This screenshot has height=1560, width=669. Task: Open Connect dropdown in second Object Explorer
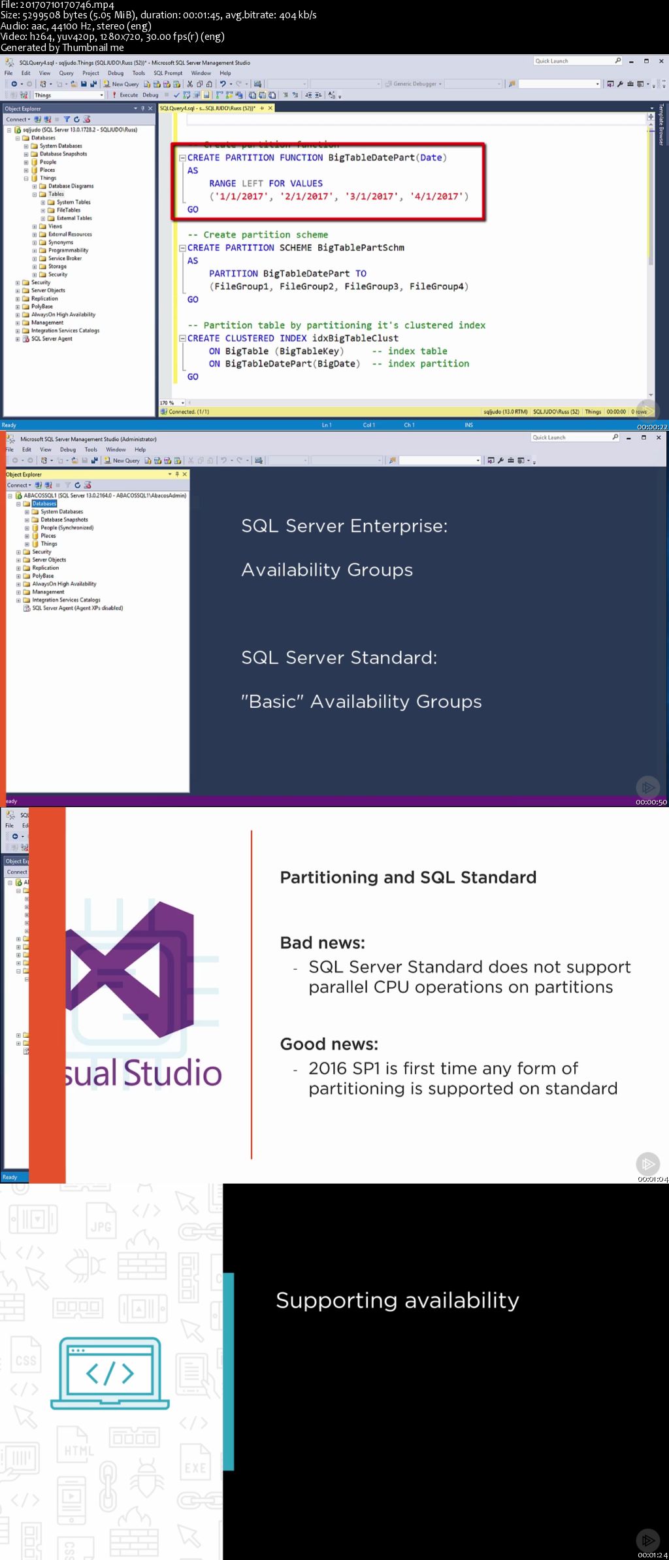pyautogui.click(x=19, y=485)
